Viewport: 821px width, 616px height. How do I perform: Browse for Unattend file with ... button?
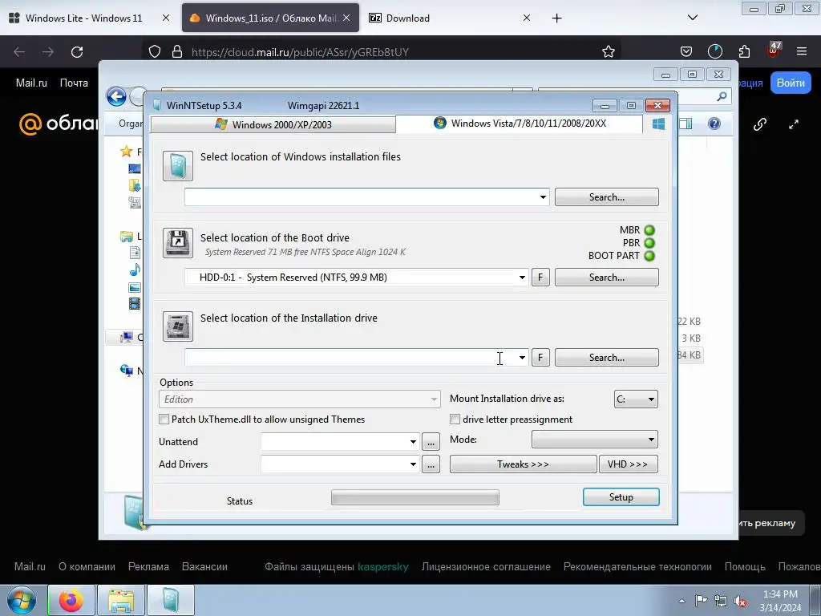pos(431,442)
